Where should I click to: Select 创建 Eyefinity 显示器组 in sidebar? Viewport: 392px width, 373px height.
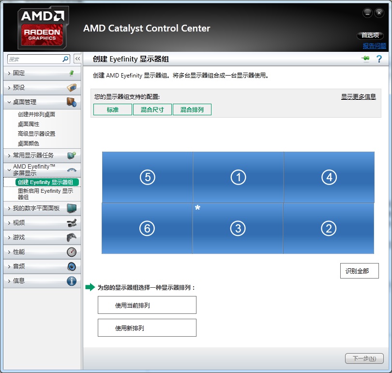pos(47,182)
